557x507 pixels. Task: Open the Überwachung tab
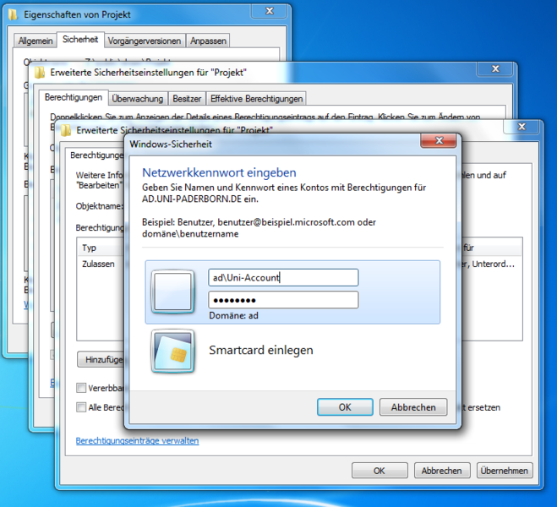click(138, 99)
